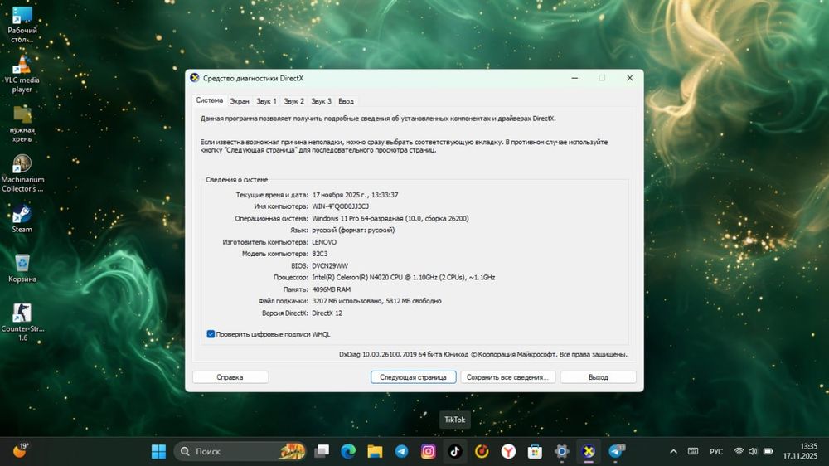Open the Рабочий стол desktop shortcut

(x=22, y=24)
